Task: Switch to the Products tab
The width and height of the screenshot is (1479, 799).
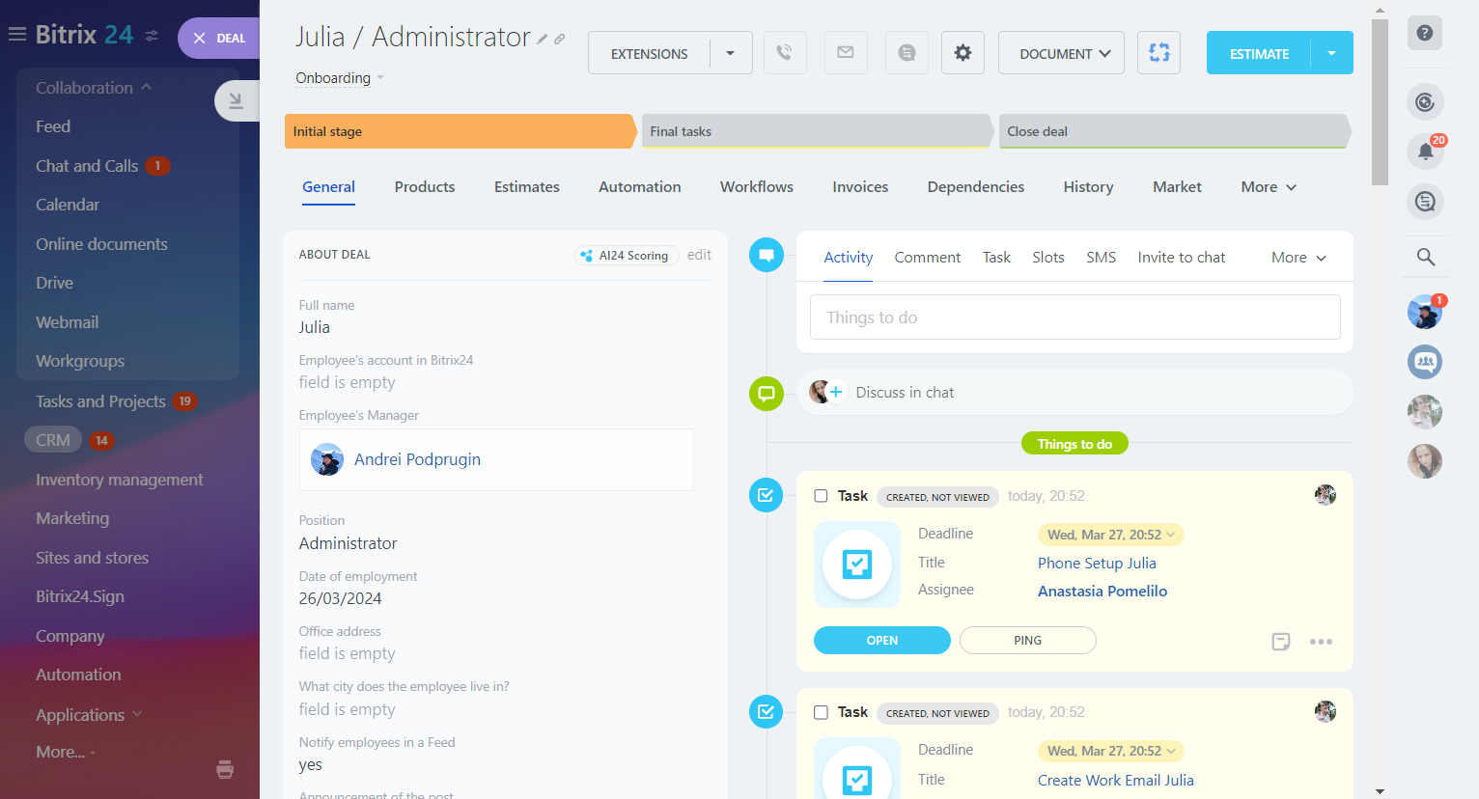Action: (x=424, y=187)
